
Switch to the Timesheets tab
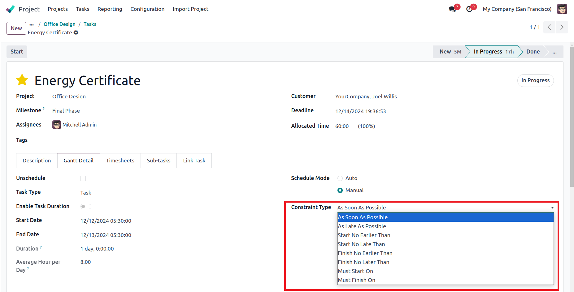[120, 161]
